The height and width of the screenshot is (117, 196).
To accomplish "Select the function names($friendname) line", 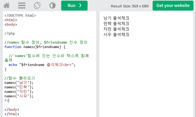I will point(35,47).
